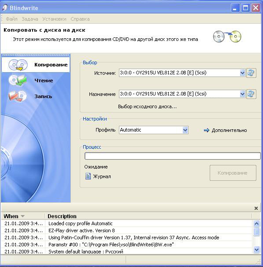Open the Справка menu
263x267 pixels.
(x=80, y=19)
